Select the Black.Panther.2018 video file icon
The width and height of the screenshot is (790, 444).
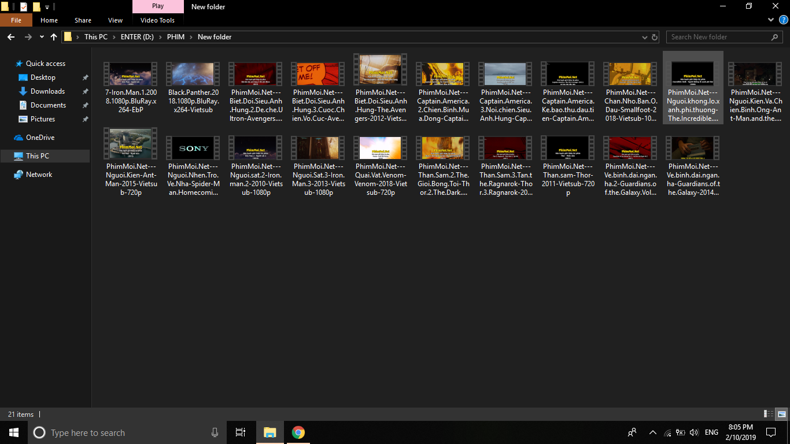(193, 74)
